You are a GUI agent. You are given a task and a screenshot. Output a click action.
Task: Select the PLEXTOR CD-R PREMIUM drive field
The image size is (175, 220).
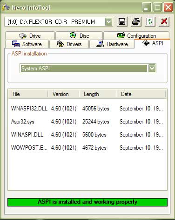(59, 21)
